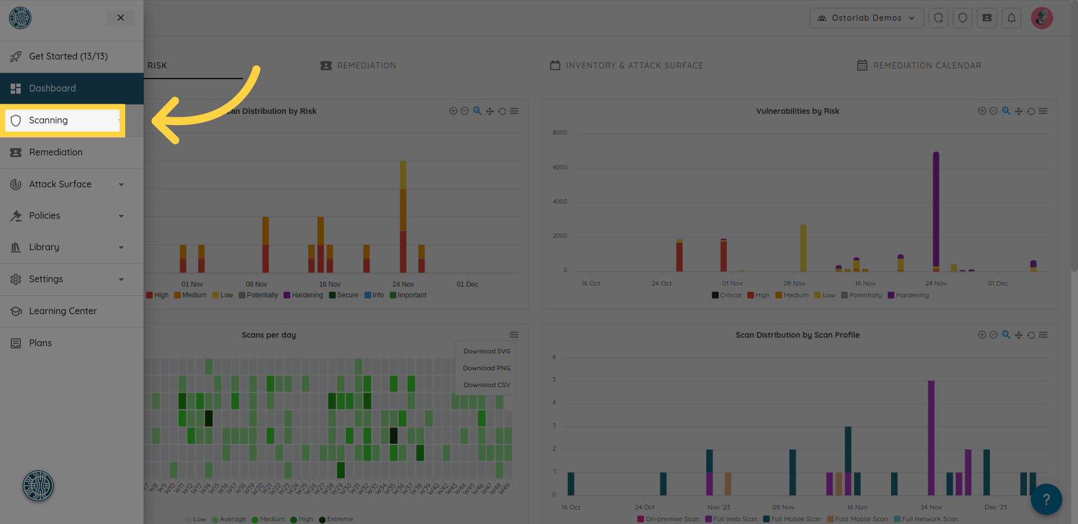This screenshot has height=524, width=1078.
Task: Click the shield icon in the top bar
Action: pyautogui.click(x=963, y=18)
